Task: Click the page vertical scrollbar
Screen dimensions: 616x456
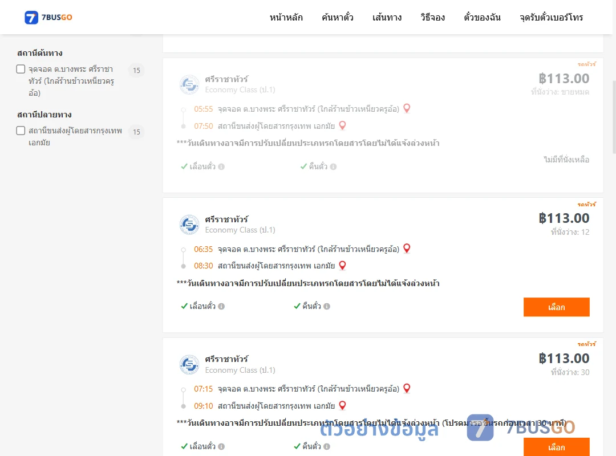Action: pyautogui.click(x=614, y=117)
